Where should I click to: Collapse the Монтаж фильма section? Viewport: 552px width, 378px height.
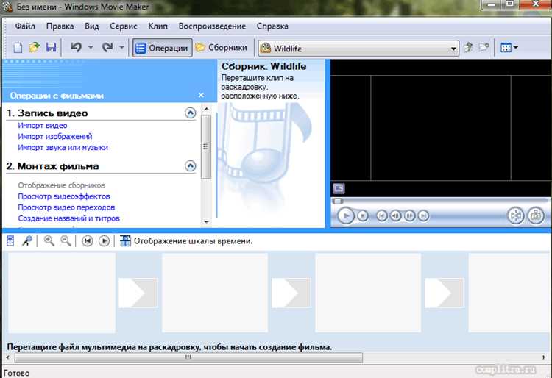tap(190, 166)
